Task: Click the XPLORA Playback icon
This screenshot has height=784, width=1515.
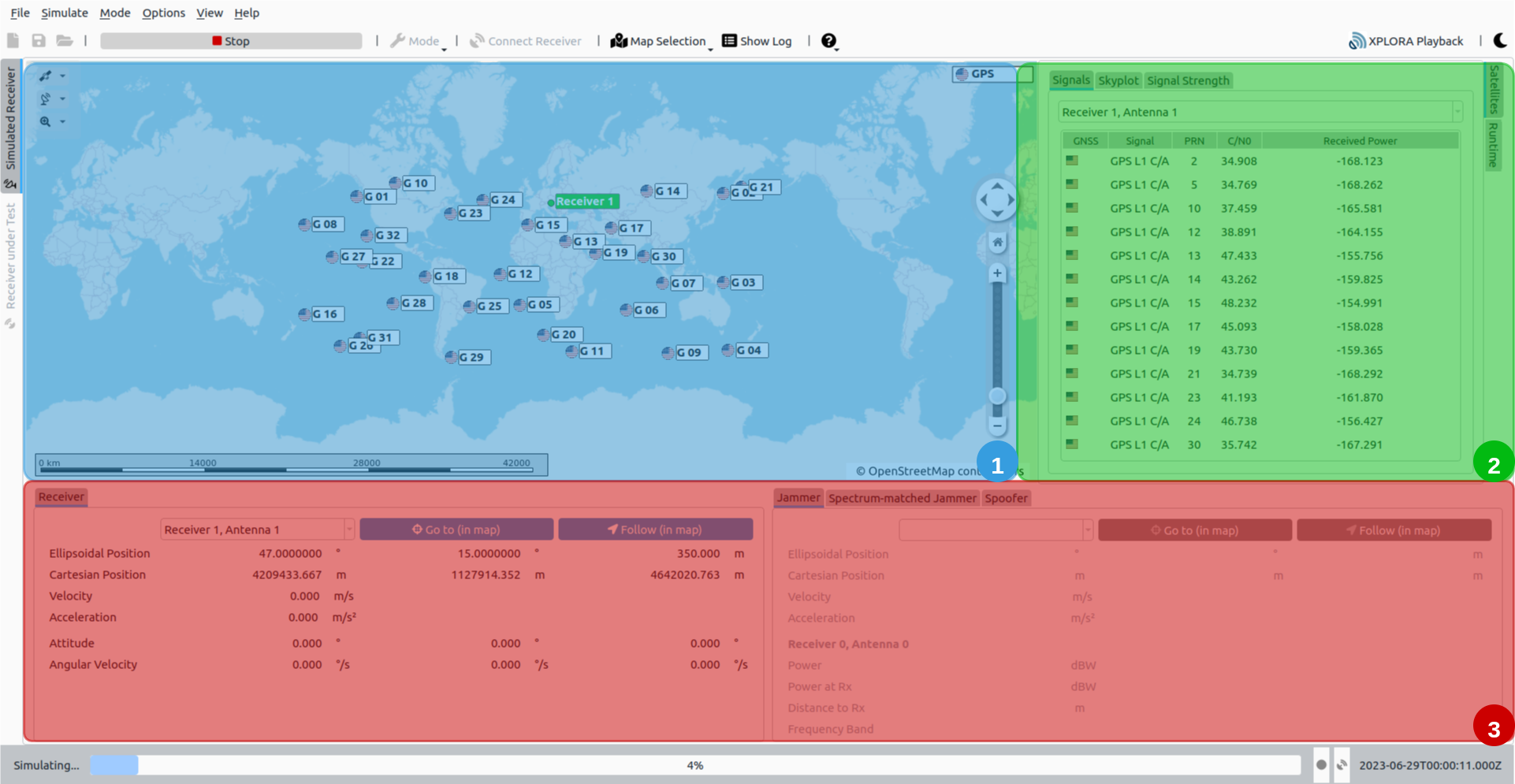Action: (x=1357, y=41)
